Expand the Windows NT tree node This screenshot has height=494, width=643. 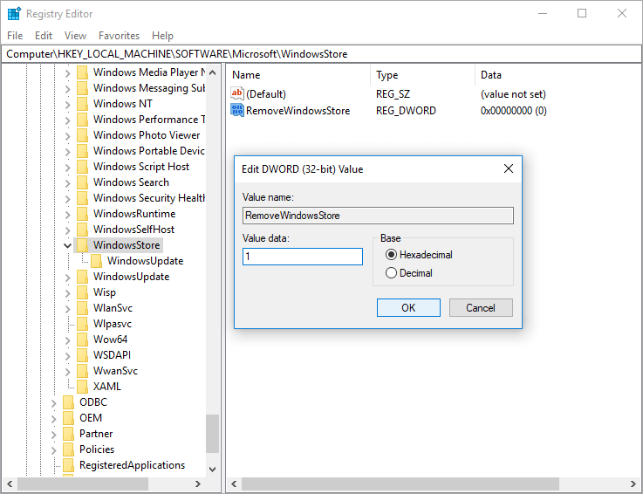[x=68, y=104]
